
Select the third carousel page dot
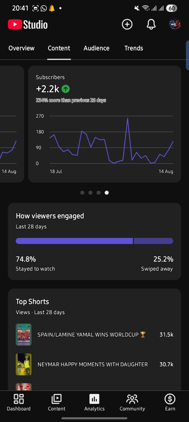tap(98, 193)
